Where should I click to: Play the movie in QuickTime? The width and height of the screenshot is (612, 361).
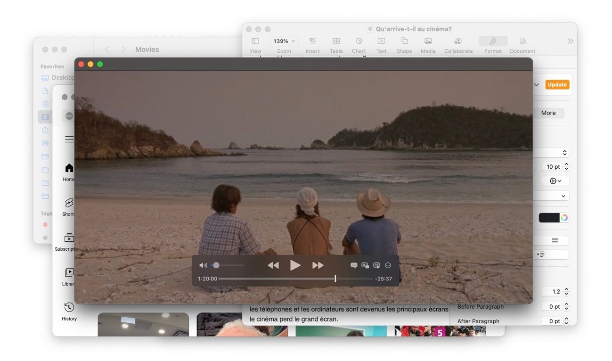tap(295, 265)
